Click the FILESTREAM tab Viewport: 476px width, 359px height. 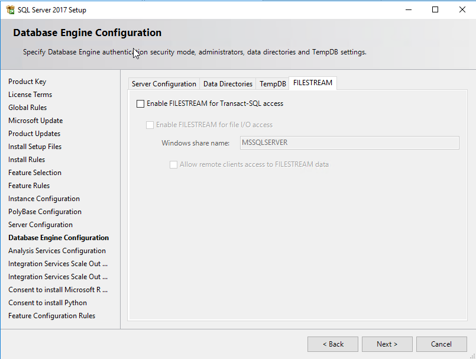pyautogui.click(x=313, y=83)
